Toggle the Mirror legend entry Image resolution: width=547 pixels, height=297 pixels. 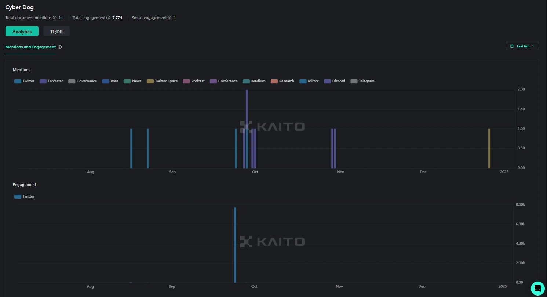pos(309,81)
